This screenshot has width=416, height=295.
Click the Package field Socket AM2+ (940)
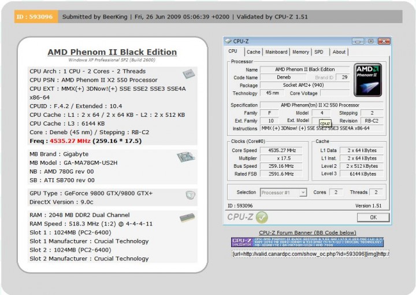(x=305, y=85)
